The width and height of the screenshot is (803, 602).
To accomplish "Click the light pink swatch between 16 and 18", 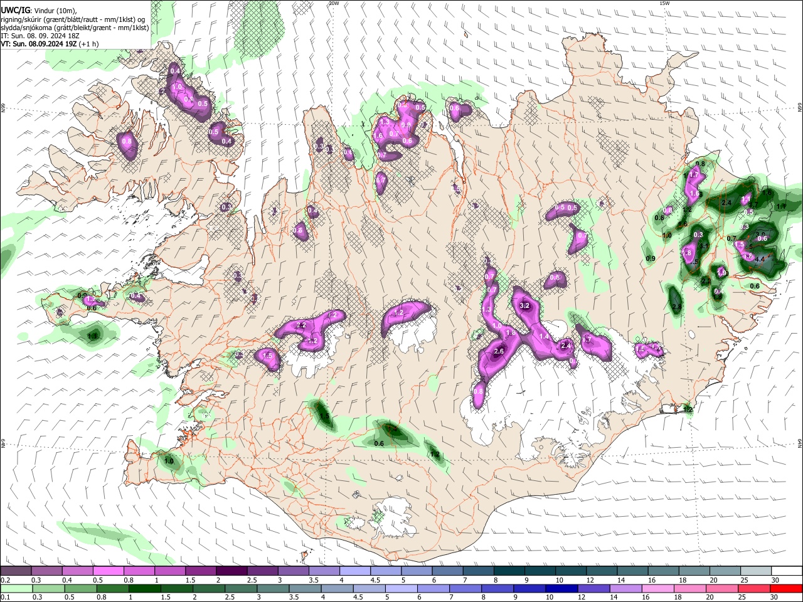I will coord(658,588).
